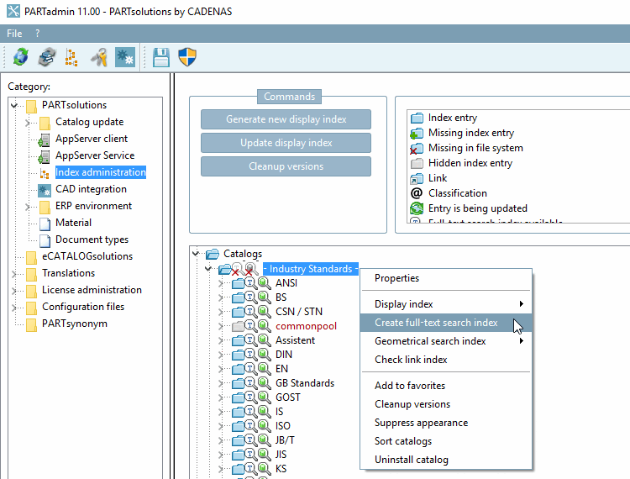Click the globe refresh toolbar icon
This screenshot has width=630, height=479.
point(20,57)
